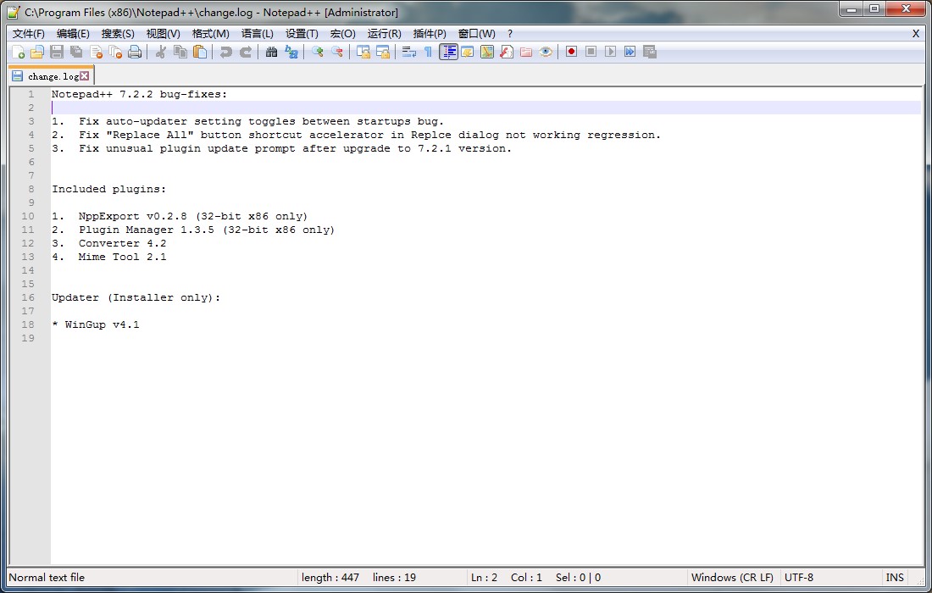Zoom in using the magnifier icon
The height and width of the screenshot is (593, 932).
point(318,52)
